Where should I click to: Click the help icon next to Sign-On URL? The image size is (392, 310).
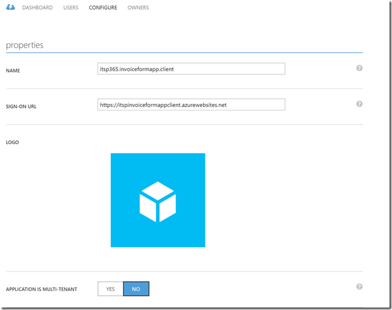pyautogui.click(x=360, y=104)
